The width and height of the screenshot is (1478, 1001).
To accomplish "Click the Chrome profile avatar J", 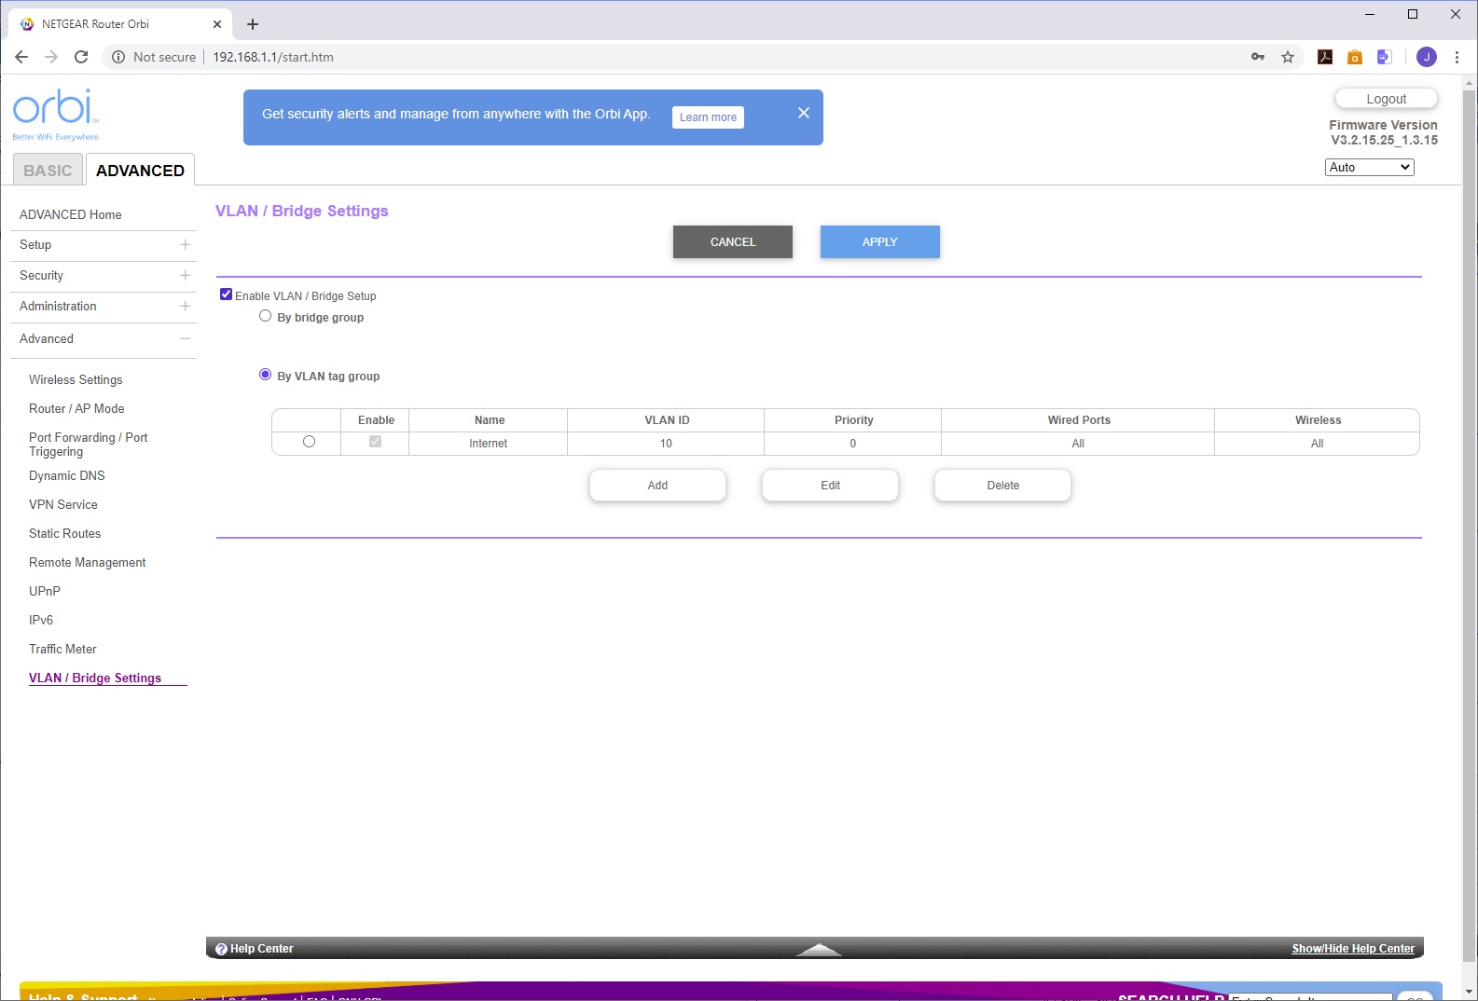I will point(1427,57).
